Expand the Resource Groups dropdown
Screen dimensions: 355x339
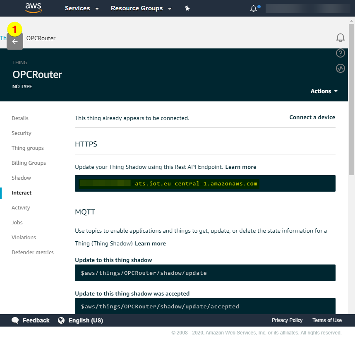coord(141,8)
